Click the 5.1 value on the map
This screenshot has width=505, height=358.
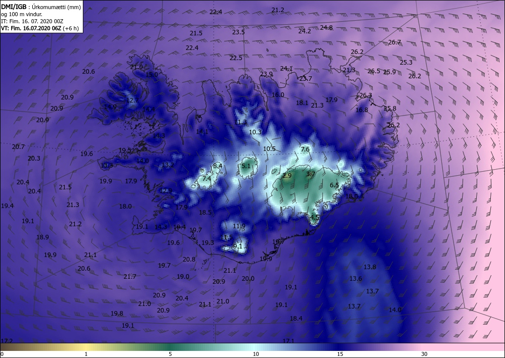246,166
